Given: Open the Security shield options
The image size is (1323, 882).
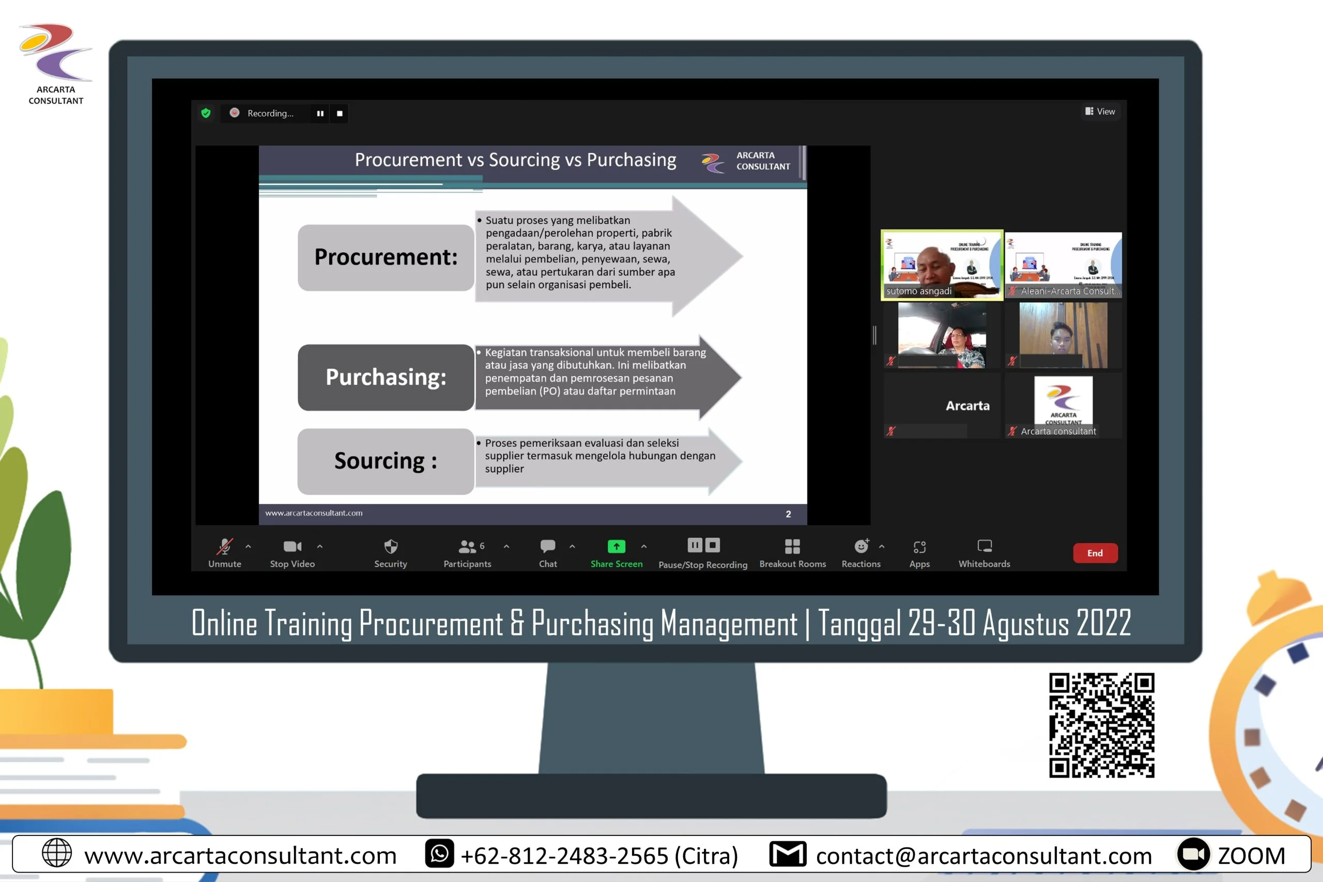Looking at the screenshot, I should click(x=390, y=546).
